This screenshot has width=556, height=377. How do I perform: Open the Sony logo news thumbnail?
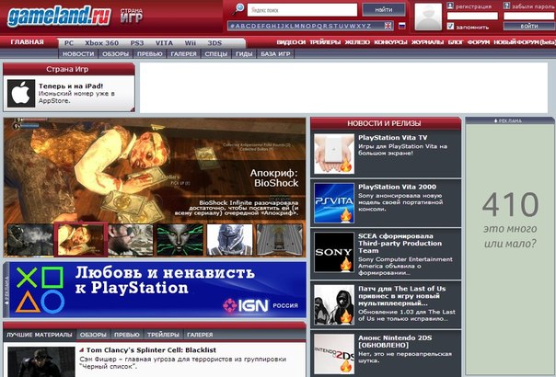(x=334, y=252)
